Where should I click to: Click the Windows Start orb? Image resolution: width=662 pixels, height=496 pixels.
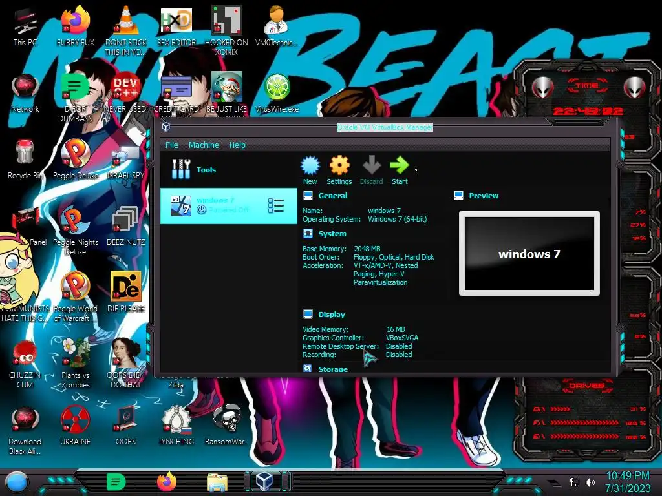[x=17, y=482]
